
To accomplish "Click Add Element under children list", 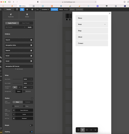I will click(x=19, y=69).
